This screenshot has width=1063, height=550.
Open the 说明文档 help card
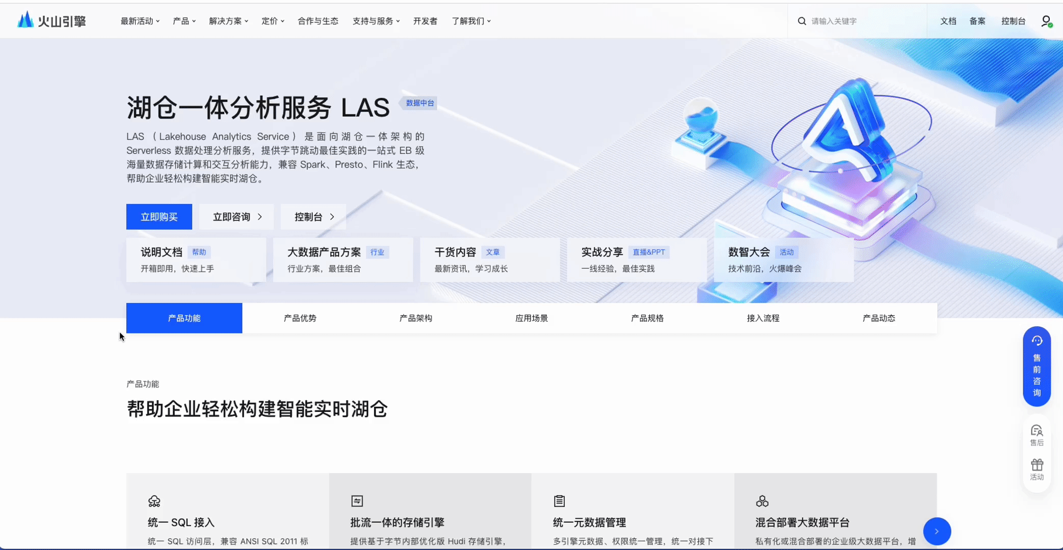[196, 260]
